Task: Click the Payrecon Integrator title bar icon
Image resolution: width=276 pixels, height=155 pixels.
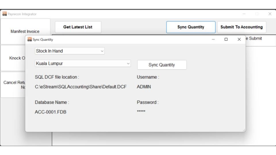Action: point(5,14)
